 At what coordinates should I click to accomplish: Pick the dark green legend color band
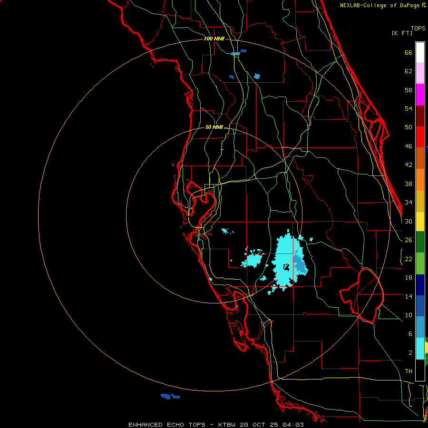pos(420,242)
